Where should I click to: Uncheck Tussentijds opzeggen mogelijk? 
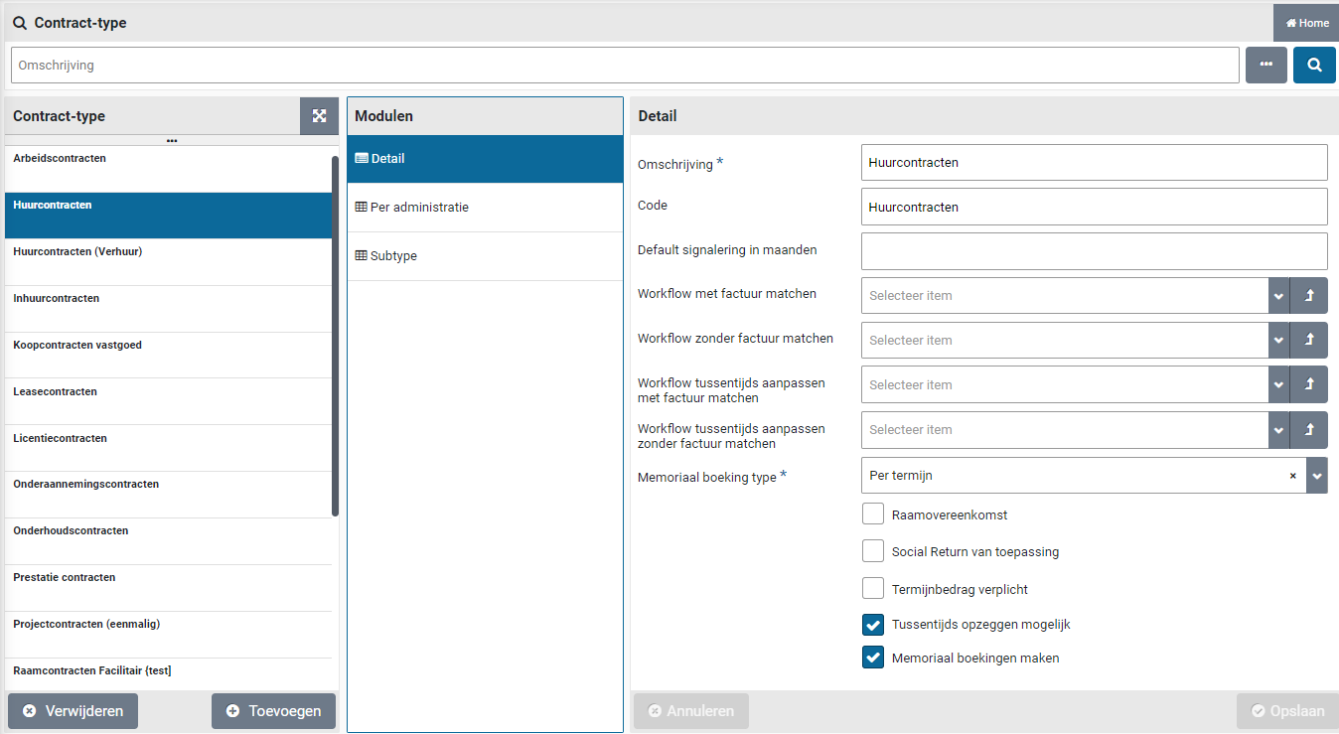click(x=873, y=625)
